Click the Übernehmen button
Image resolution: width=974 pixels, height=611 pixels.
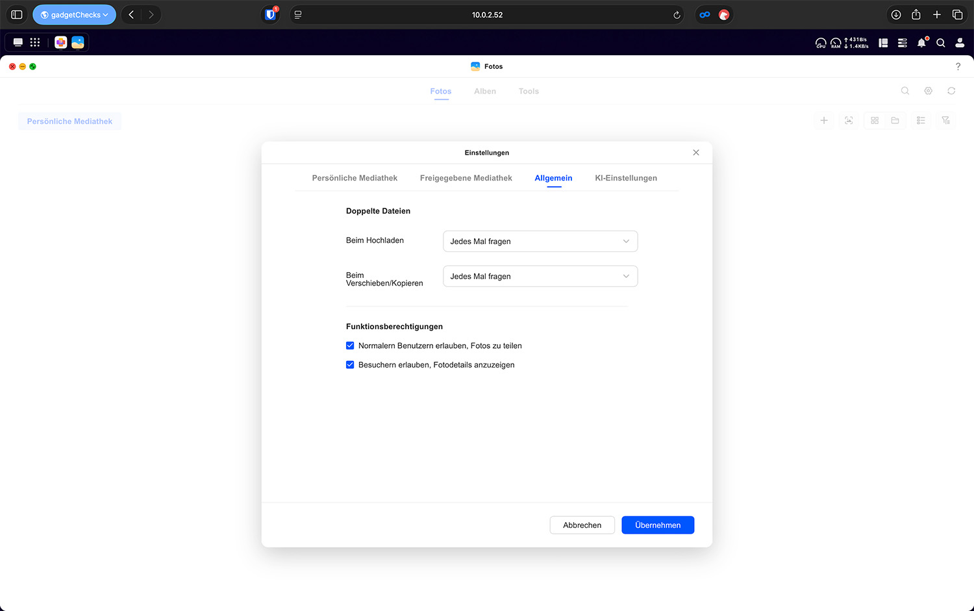(657, 525)
